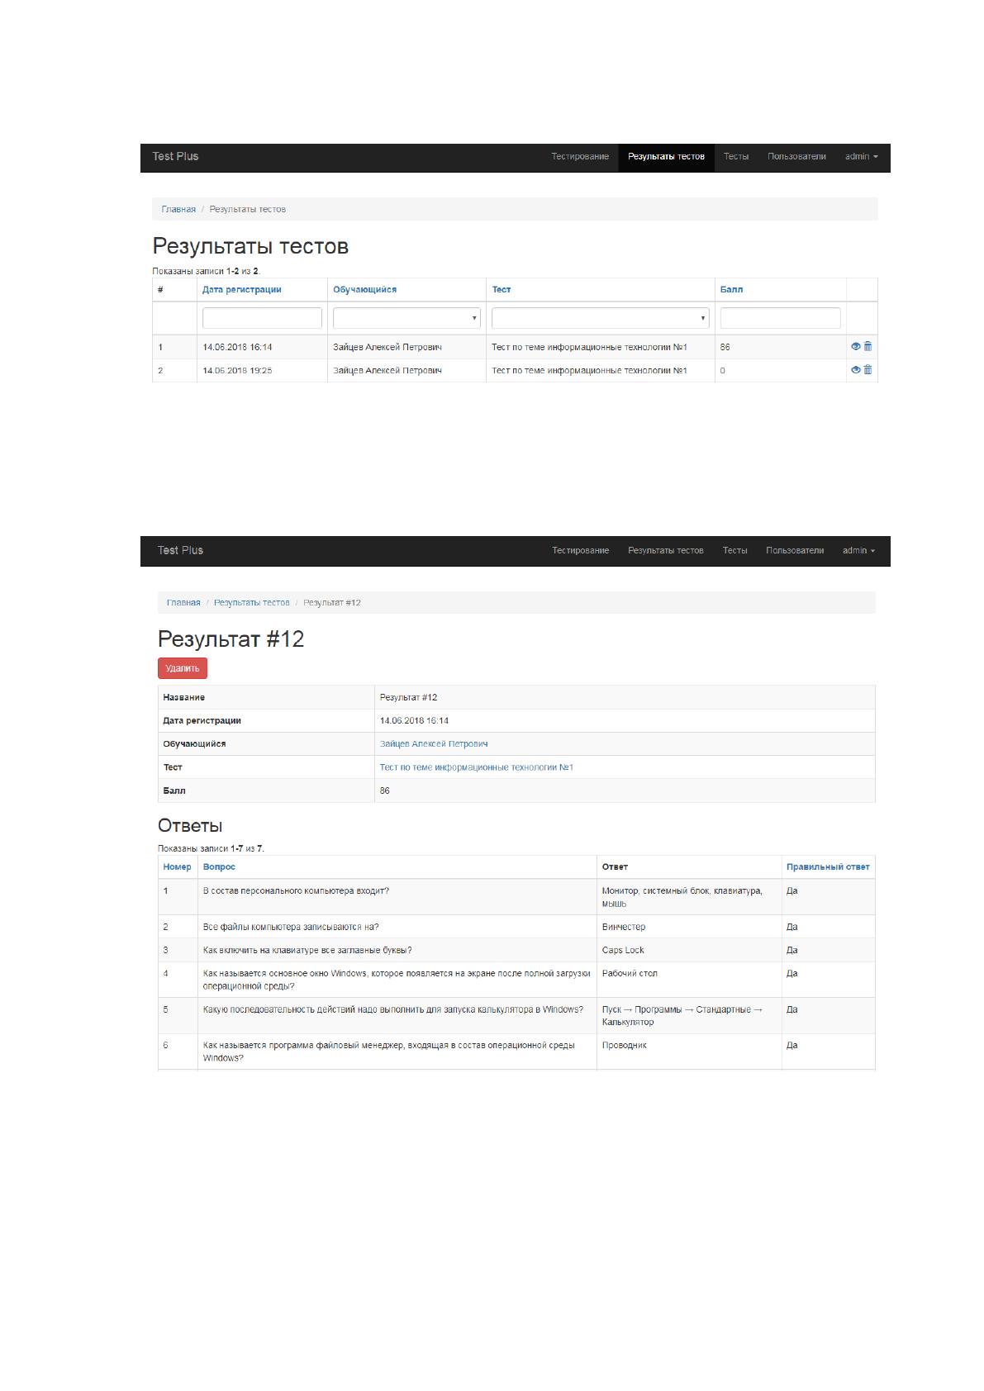Delete the 16:14 result with trash icon
Image resolution: width=984 pixels, height=1391 pixels.
click(x=868, y=347)
